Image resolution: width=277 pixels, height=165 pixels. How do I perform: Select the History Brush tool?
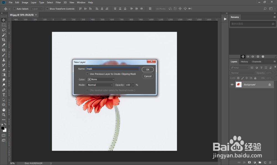[4, 65]
